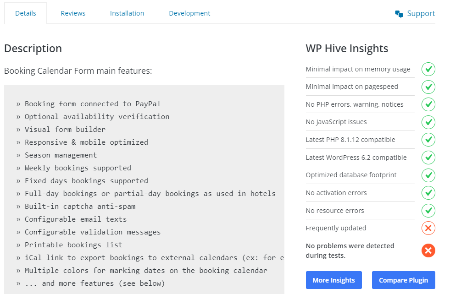The image size is (450, 294).
Task: Click the Support chat bubbles icon
Action: tap(399, 14)
